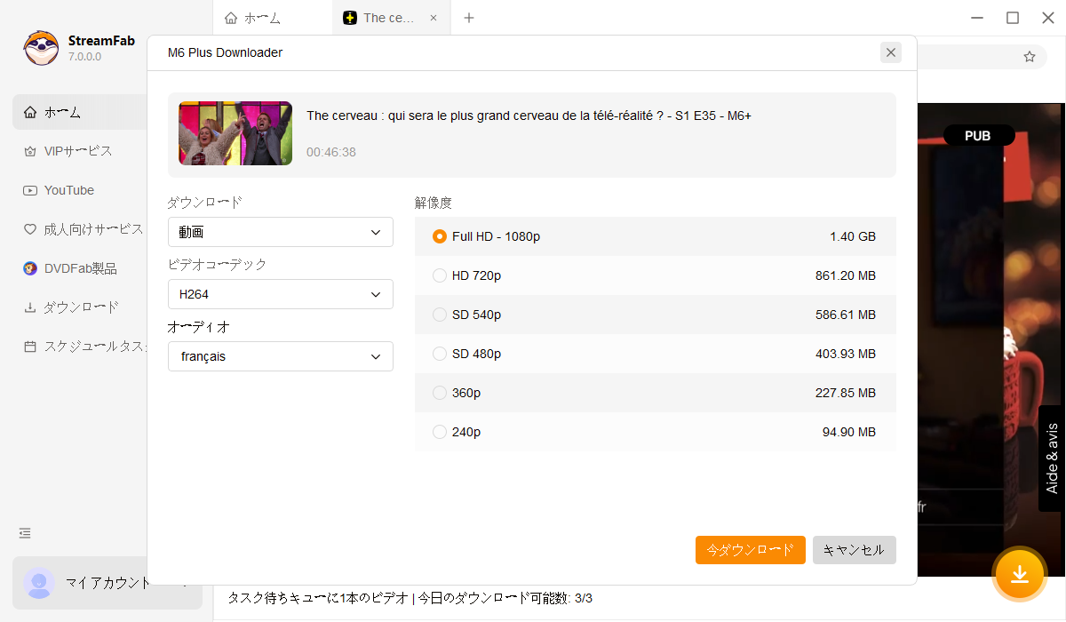The image size is (1066, 622).
Task: Open new tab with plus icon
Action: [x=469, y=18]
